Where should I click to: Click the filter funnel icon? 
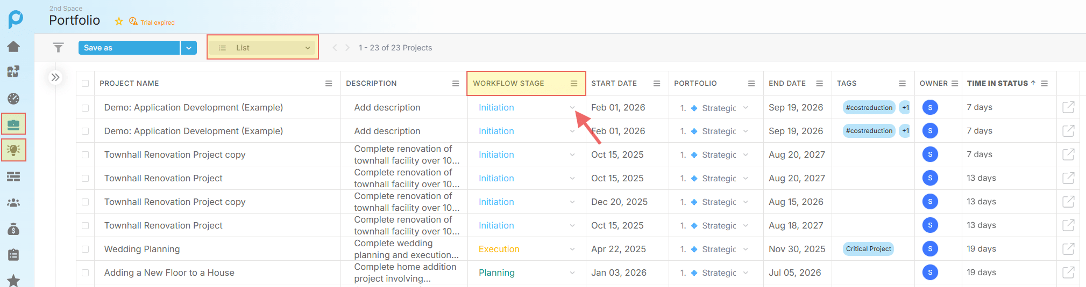pos(58,48)
